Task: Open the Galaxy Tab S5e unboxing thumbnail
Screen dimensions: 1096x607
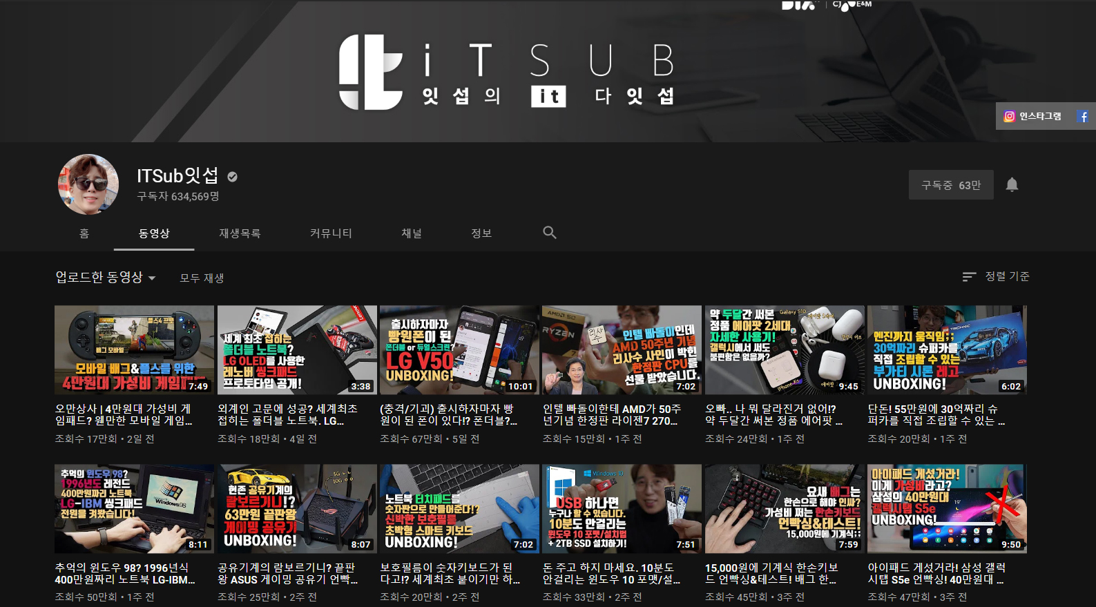Action: [948, 508]
